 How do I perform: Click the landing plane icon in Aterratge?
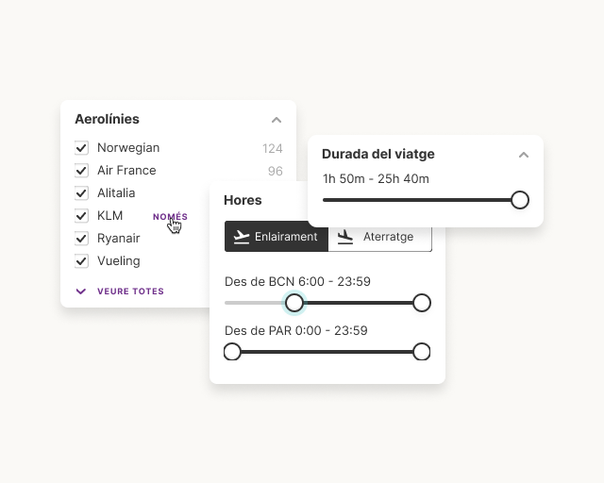tap(345, 237)
